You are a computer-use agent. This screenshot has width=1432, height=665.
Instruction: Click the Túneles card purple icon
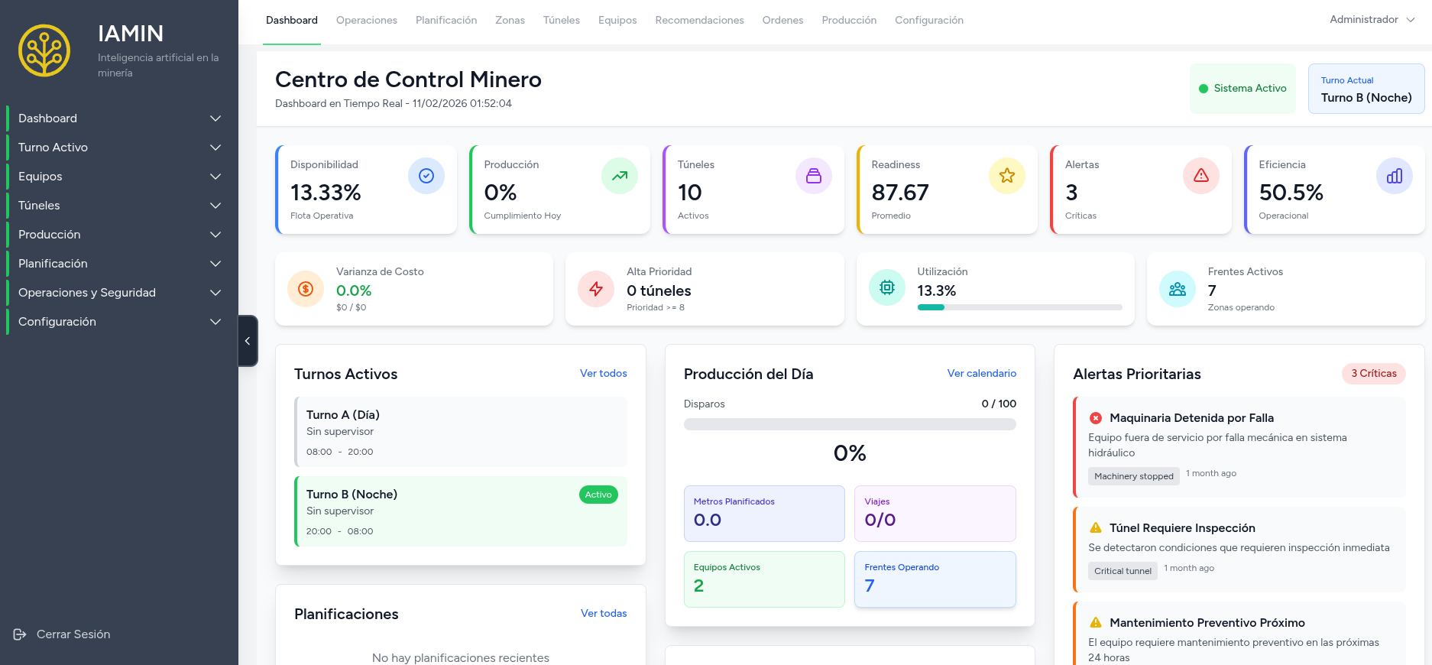click(x=814, y=176)
